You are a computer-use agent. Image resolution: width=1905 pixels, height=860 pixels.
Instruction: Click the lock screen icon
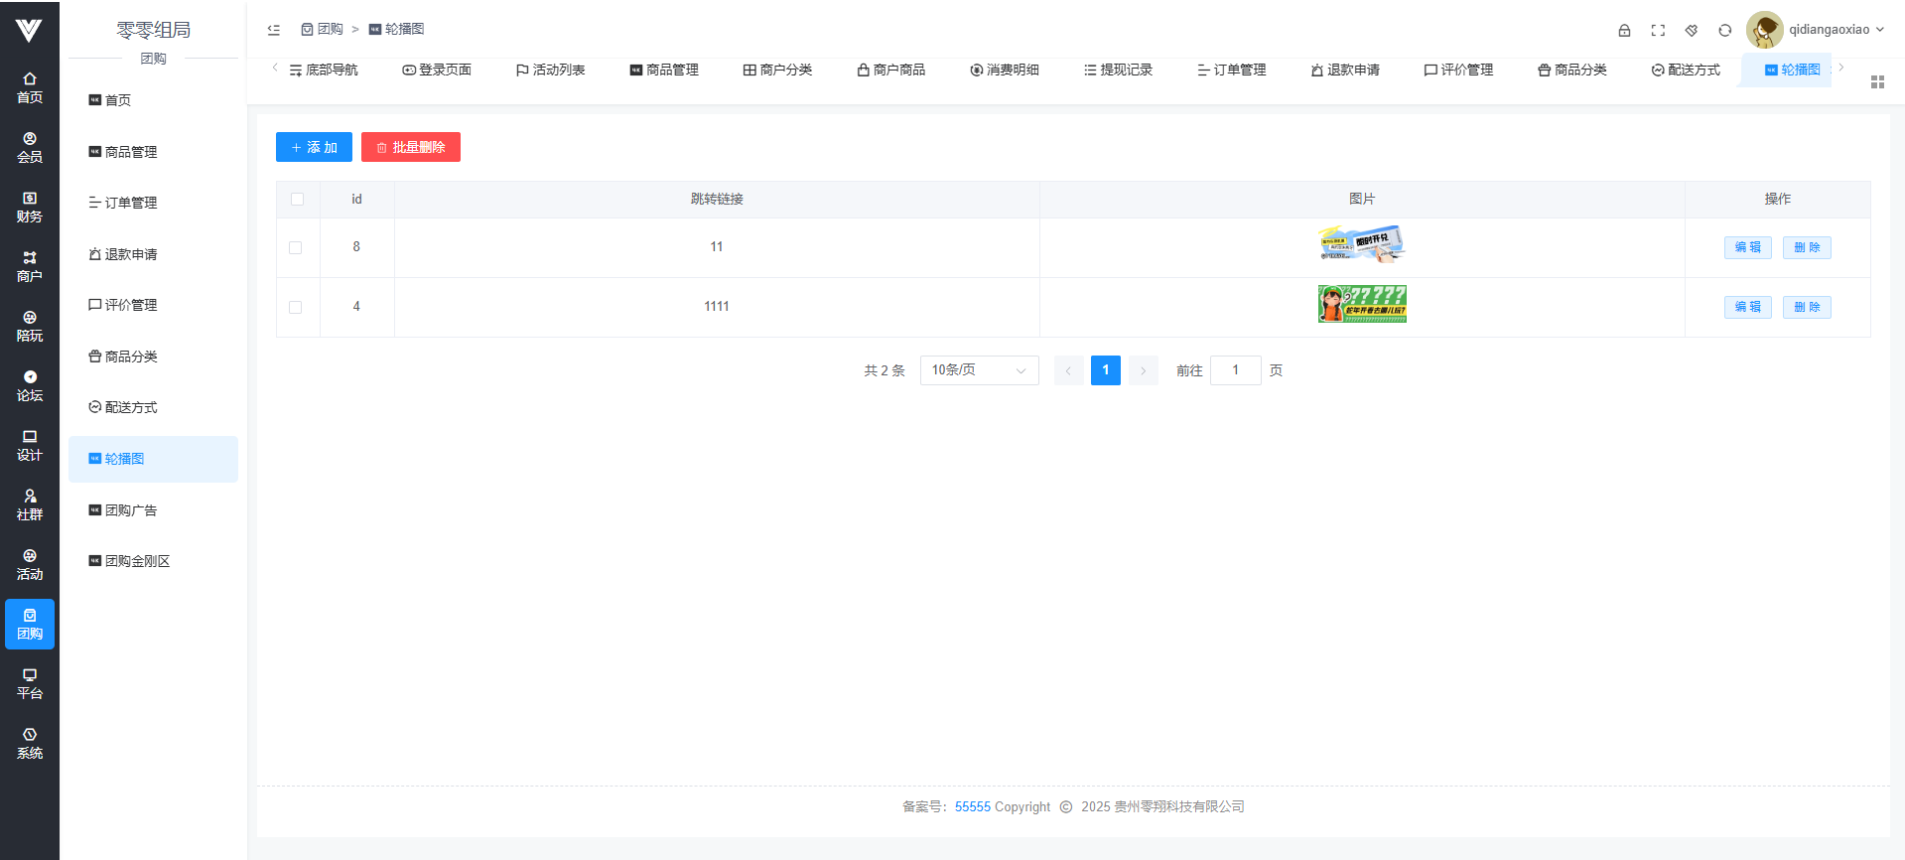(1624, 30)
